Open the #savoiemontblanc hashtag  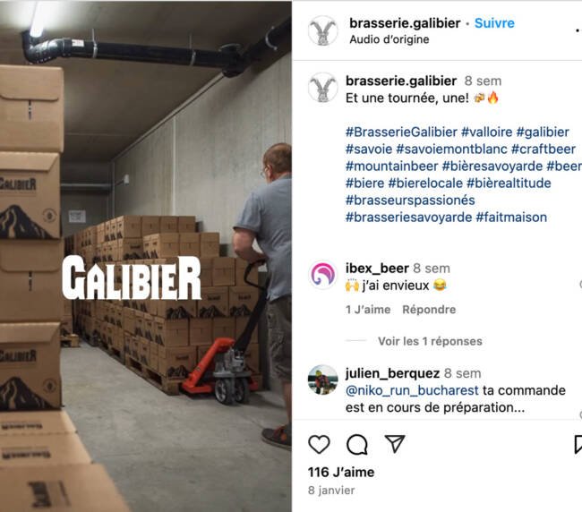pos(451,149)
